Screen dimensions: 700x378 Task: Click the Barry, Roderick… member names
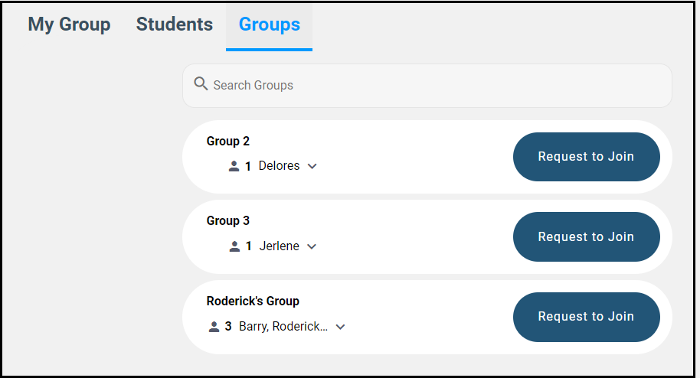pyautogui.click(x=283, y=327)
